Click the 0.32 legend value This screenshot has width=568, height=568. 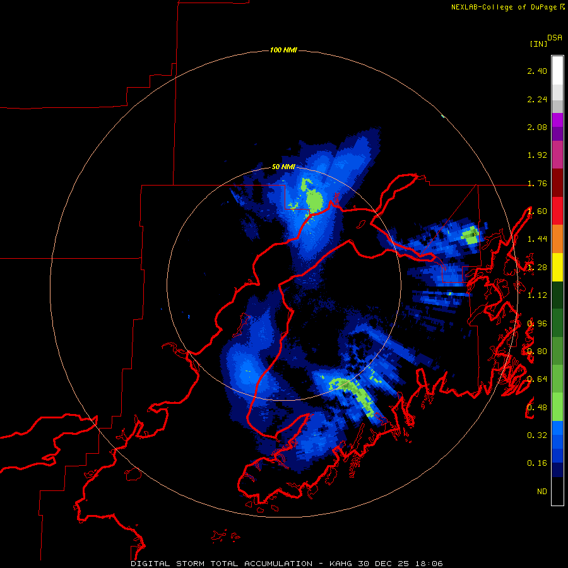(537, 435)
